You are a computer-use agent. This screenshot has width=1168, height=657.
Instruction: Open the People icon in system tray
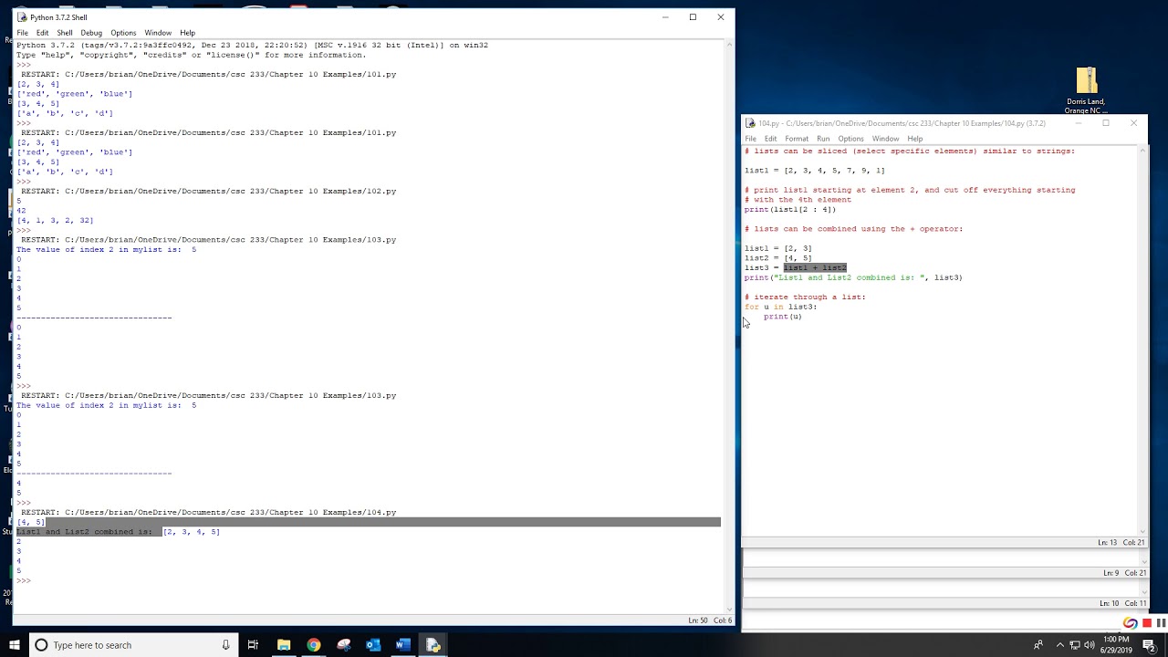1038,645
